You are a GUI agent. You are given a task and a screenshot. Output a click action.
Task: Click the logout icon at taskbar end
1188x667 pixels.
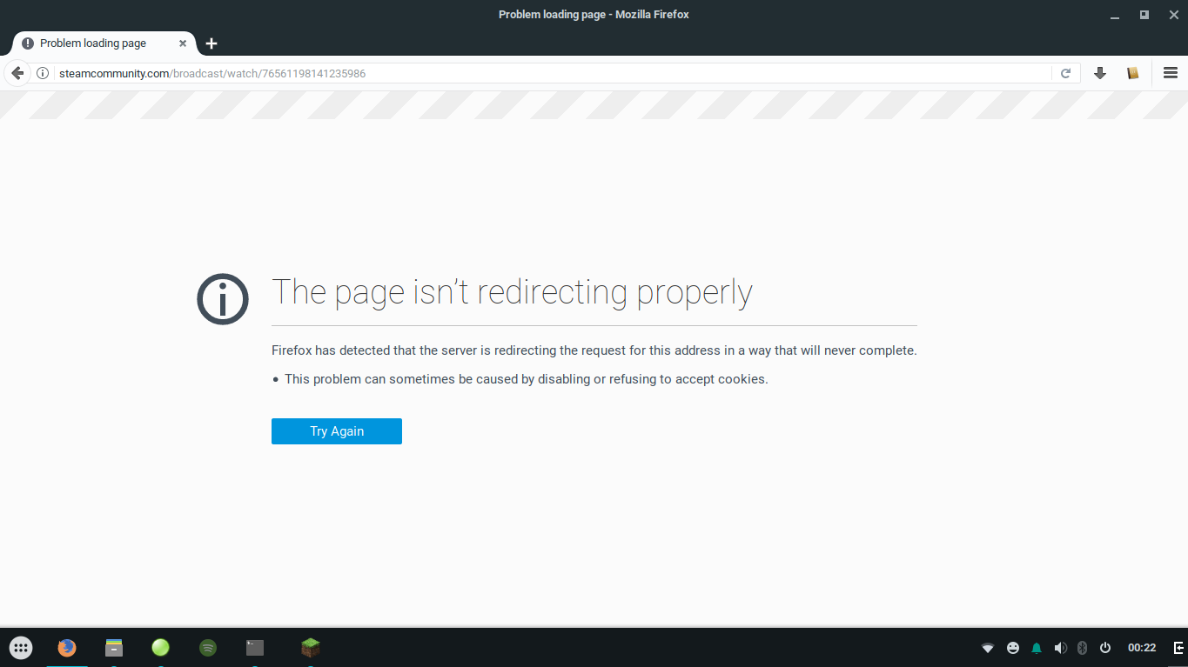(1178, 648)
